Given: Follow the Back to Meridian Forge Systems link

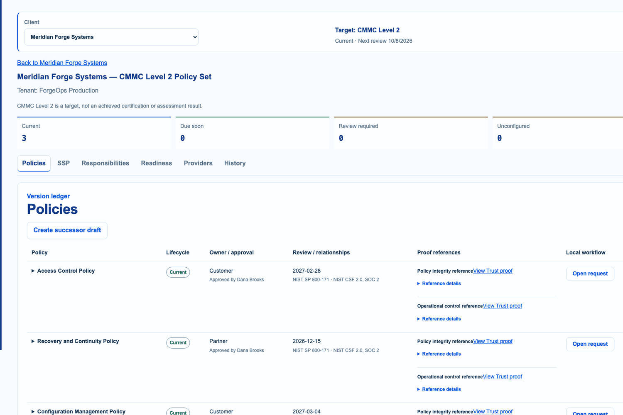Looking at the screenshot, I should pyautogui.click(x=62, y=63).
